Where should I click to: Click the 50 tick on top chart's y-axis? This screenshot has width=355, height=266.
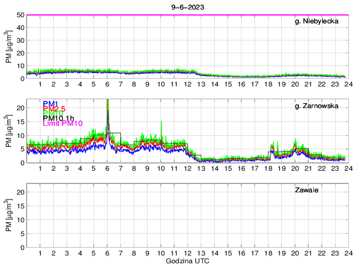tap(21, 15)
